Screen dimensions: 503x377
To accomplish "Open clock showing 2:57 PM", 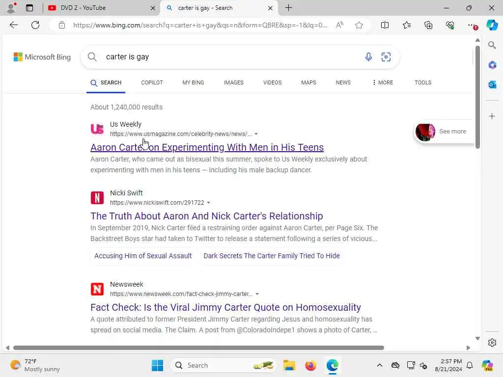I will coord(448,365).
